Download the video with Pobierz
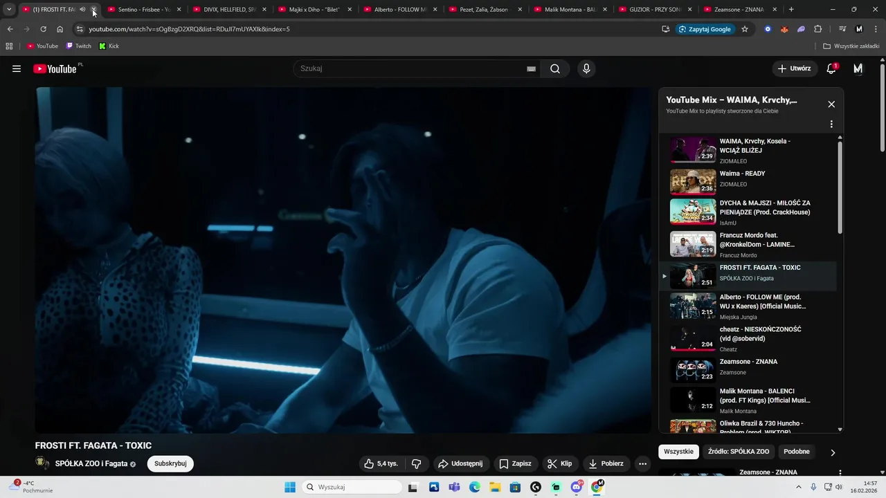This screenshot has height=498, width=886. tap(606, 463)
